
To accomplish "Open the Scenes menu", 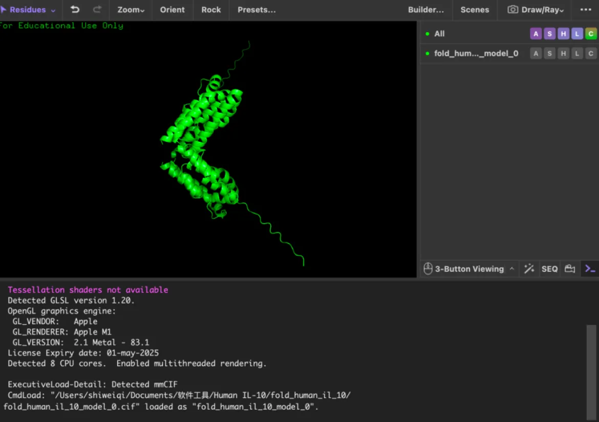I will click(x=475, y=10).
